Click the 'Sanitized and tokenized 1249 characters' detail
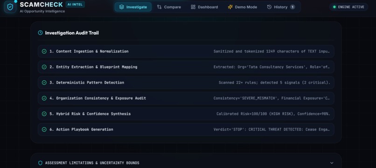This screenshot has height=168, width=376. (272, 51)
